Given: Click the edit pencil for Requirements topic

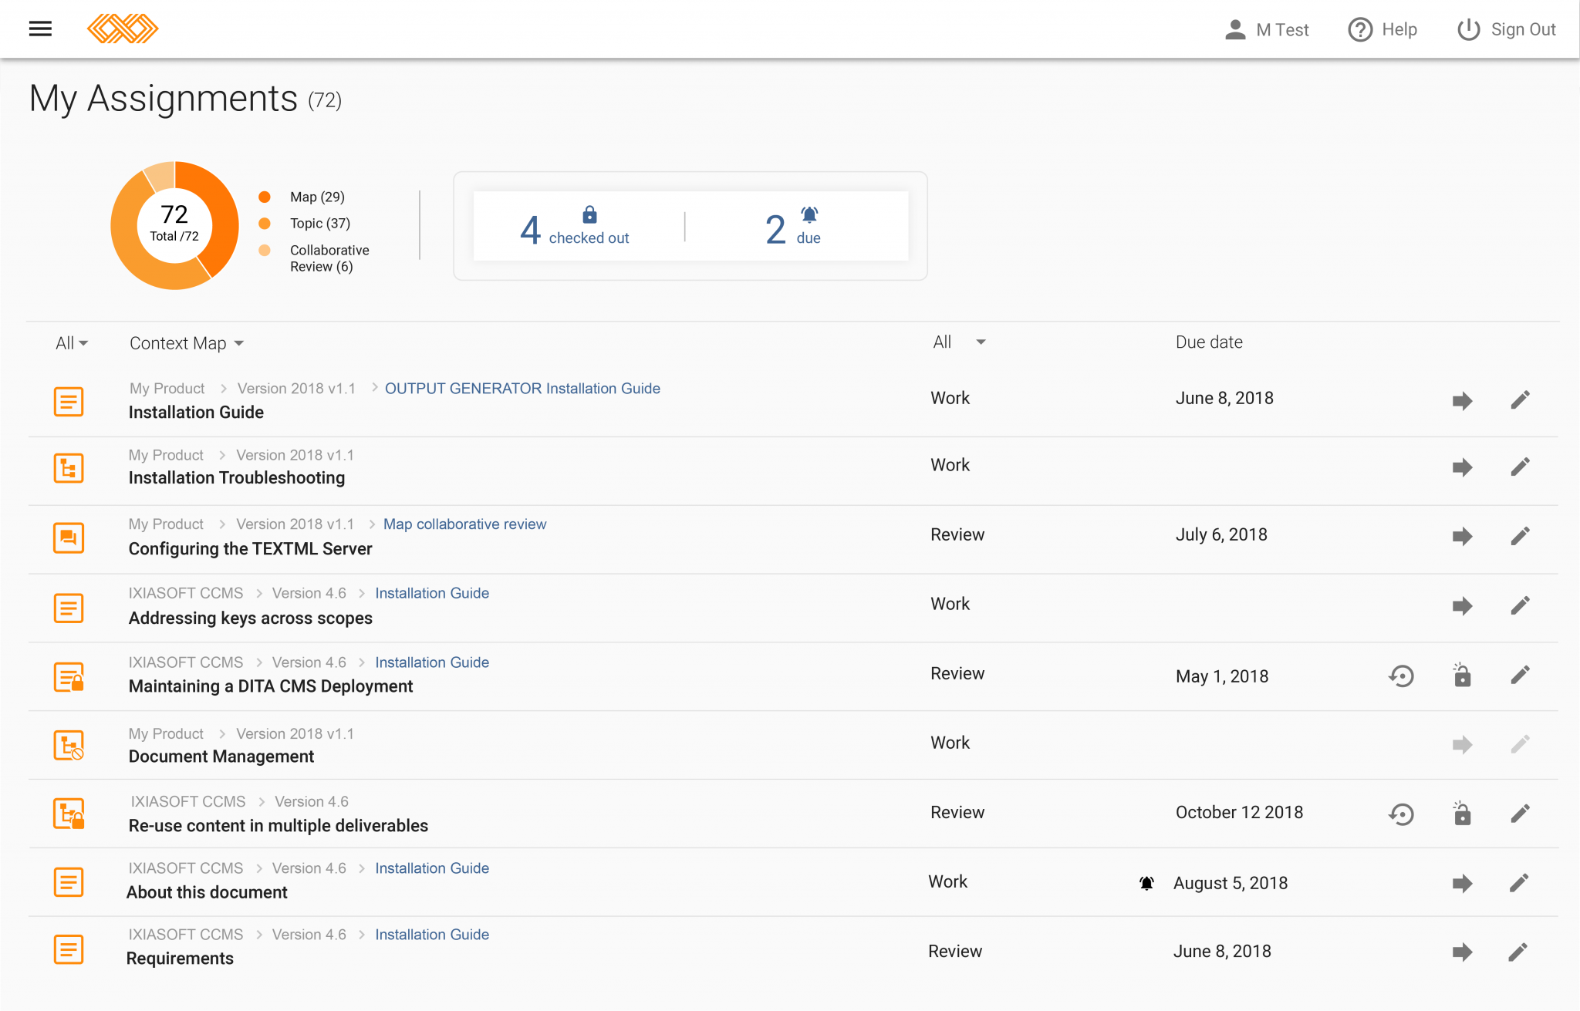Looking at the screenshot, I should [1518, 952].
